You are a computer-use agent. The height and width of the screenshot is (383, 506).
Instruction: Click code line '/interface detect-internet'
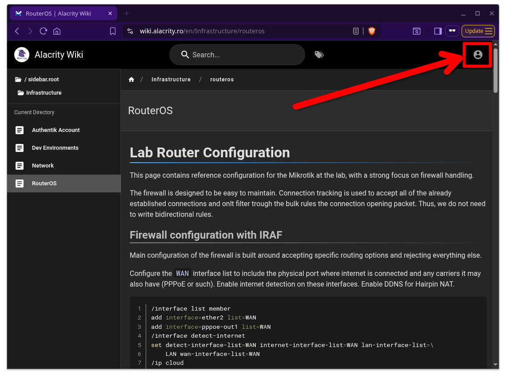(x=198, y=335)
